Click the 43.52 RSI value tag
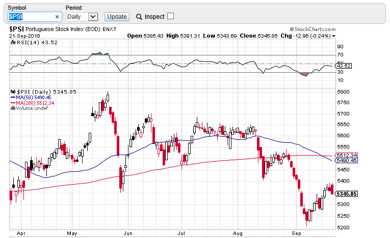 coord(344,66)
